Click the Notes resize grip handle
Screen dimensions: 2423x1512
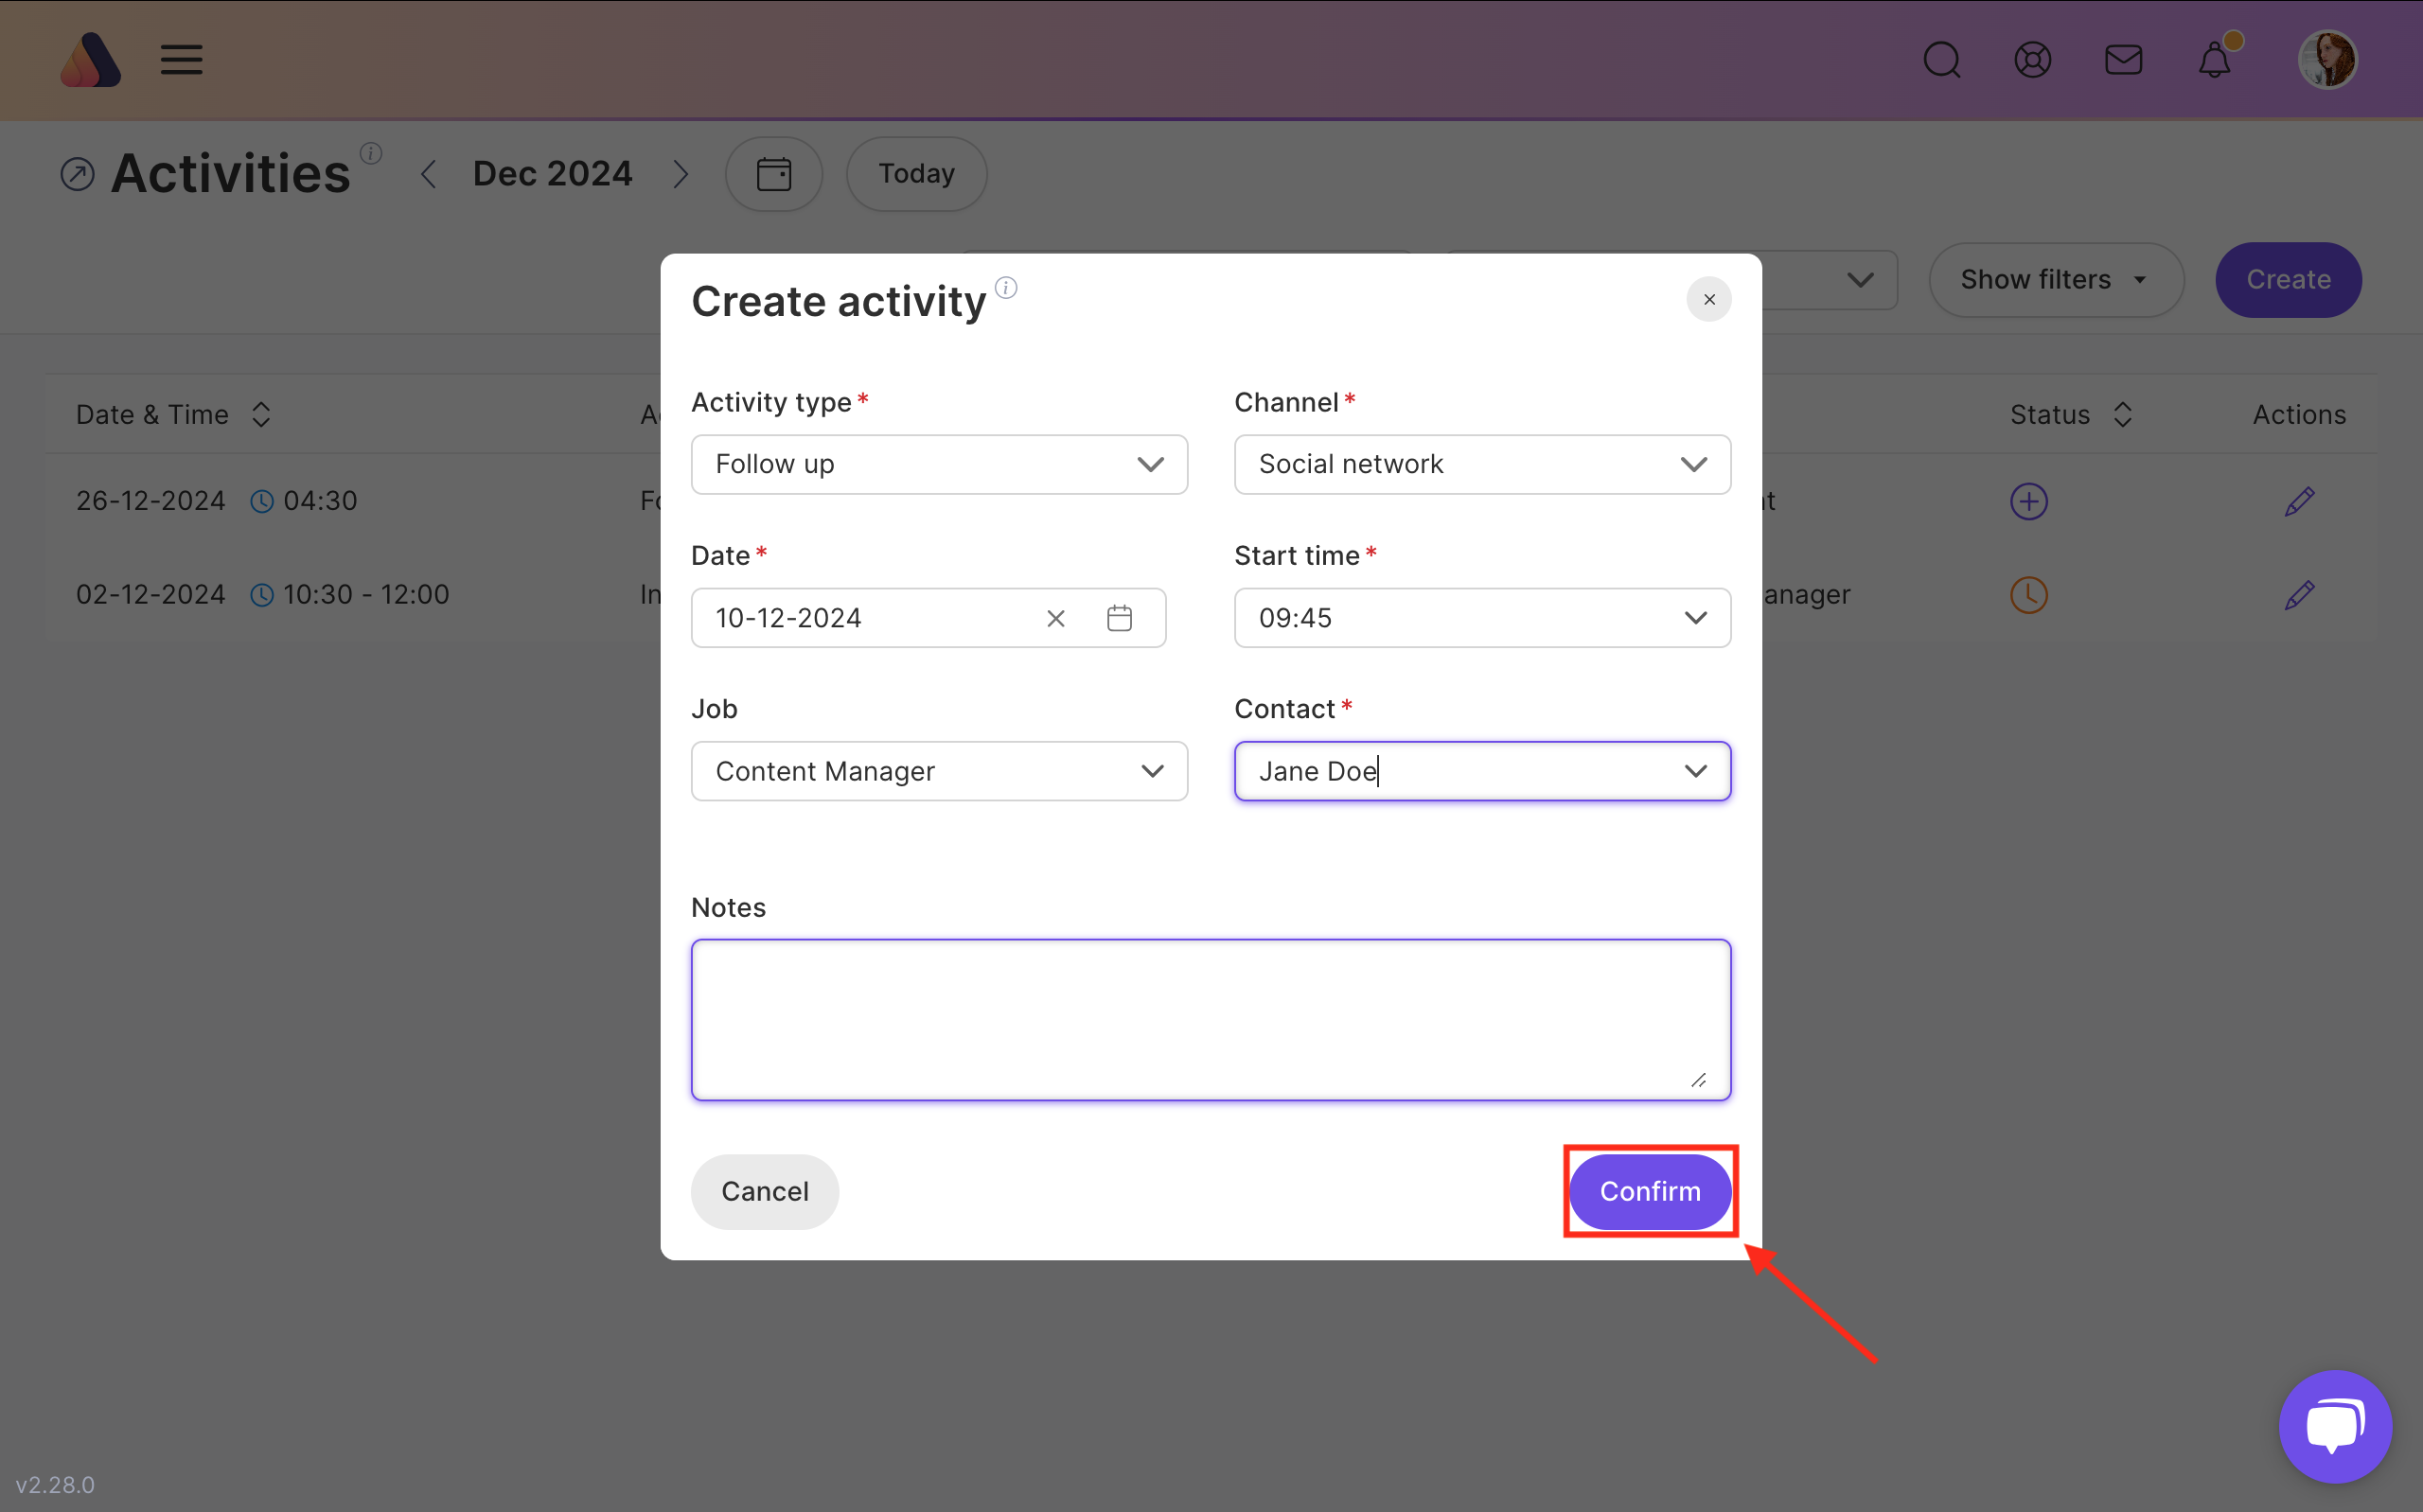tap(1698, 1080)
